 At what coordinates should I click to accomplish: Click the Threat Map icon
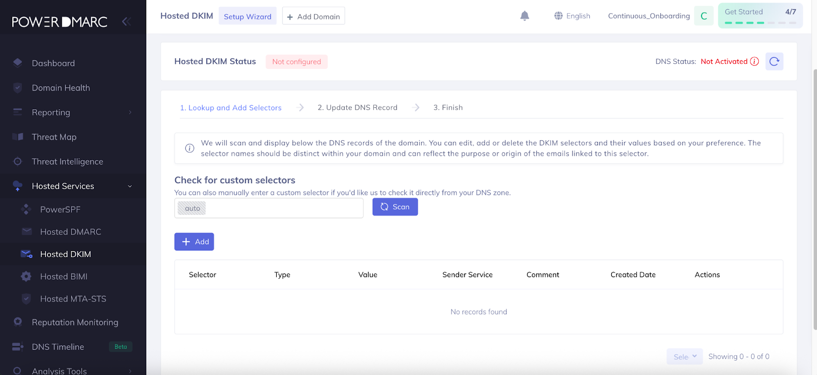[18, 137]
